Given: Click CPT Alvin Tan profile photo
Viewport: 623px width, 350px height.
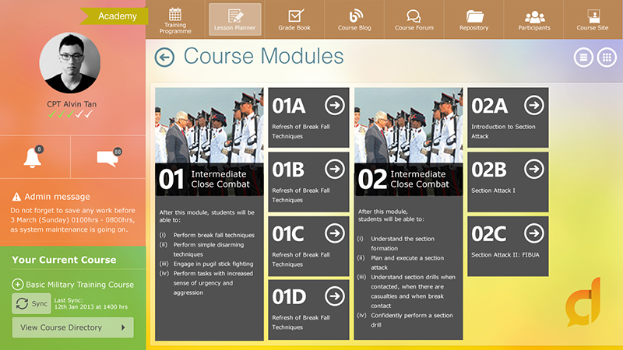Looking at the screenshot, I should pyautogui.click(x=70, y=63).
